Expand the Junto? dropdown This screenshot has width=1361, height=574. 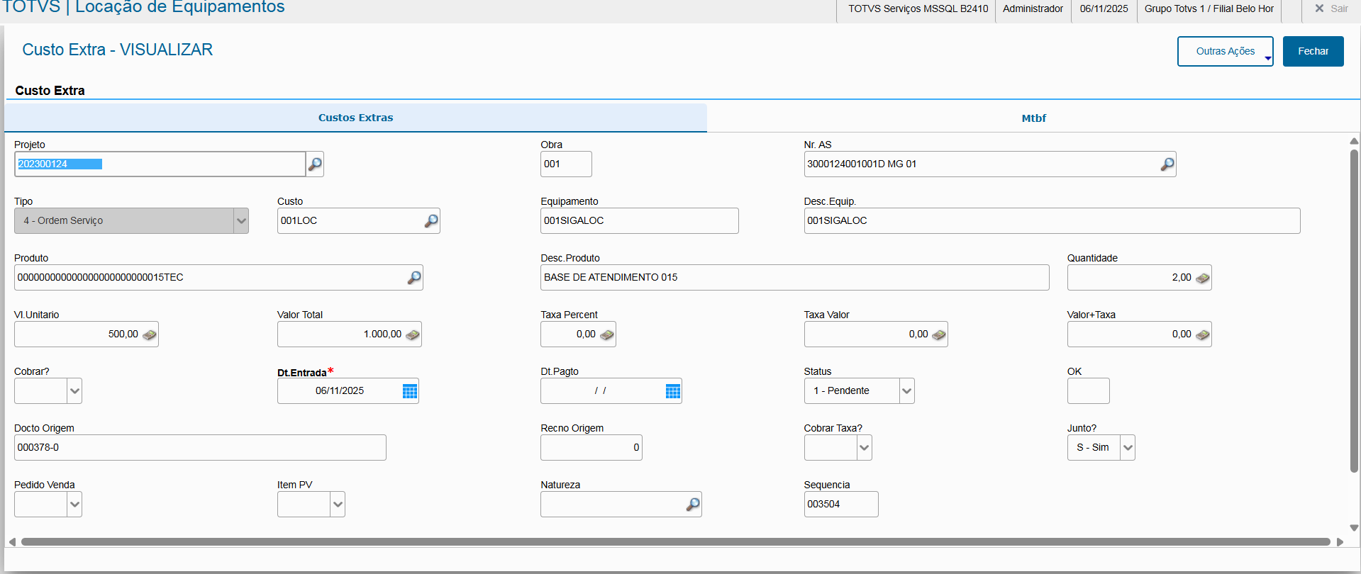1128,448
